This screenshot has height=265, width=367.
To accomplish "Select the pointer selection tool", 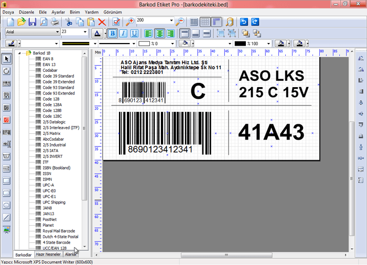I will (6, 59).
